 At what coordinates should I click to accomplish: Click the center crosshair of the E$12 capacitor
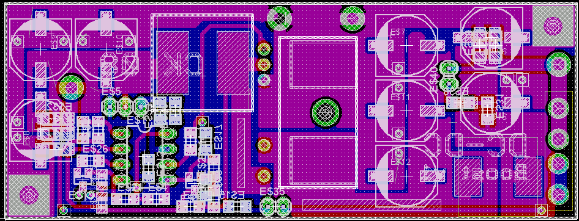point(406,176)
